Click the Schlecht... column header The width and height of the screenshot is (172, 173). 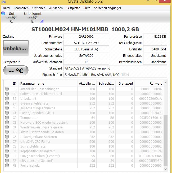(x=106, y=84)
